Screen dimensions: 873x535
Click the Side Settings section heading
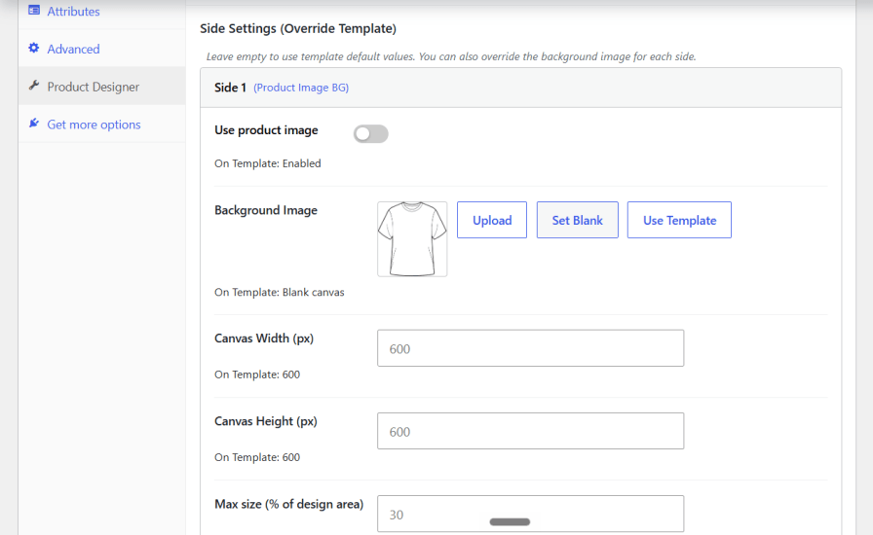tap(298, 28)
